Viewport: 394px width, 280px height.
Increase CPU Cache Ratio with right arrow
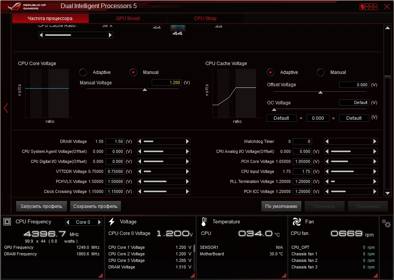point(110,35)
